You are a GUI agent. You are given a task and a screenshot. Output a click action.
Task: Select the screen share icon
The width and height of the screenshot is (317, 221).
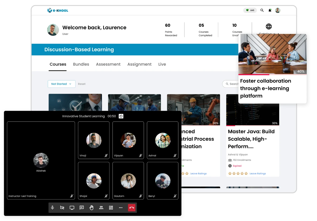click(x=72, y=208)
